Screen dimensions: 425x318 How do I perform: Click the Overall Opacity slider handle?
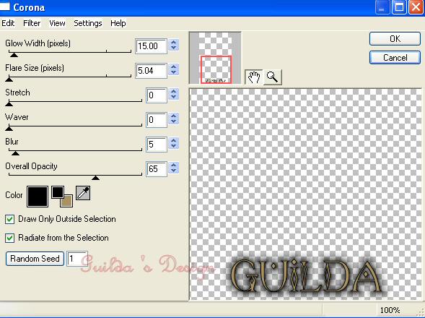click(x=95, y=178)
